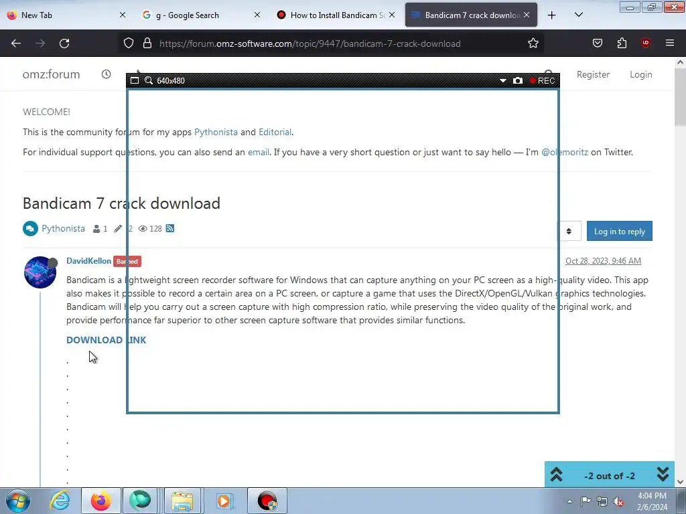The height and width of the screenshot is (514, 686).
Task: Click Register in the forum header
Action: pyautogui.click(x=593, y=75)
